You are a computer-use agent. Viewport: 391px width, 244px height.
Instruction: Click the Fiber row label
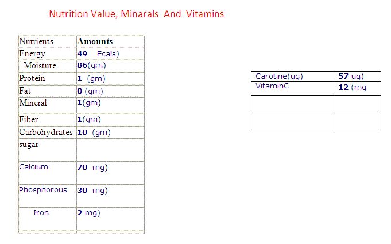click(29, 119)
